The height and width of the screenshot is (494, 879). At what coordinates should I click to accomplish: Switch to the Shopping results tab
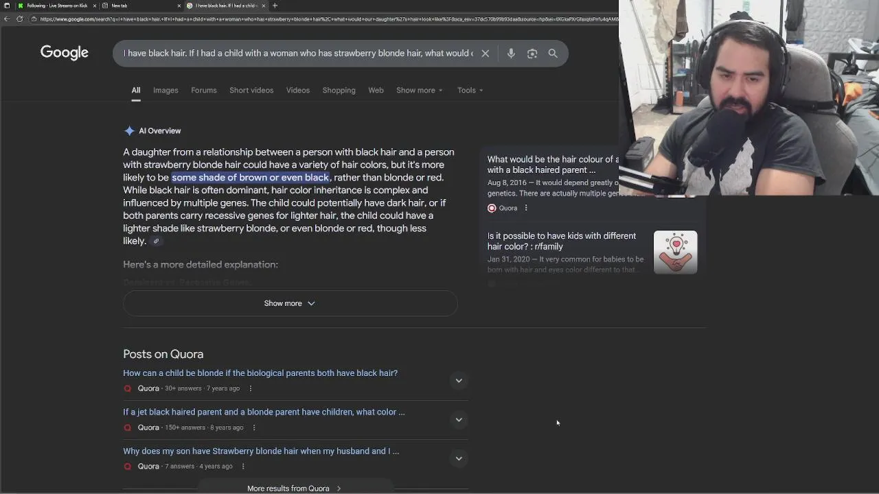click(339, 91)
